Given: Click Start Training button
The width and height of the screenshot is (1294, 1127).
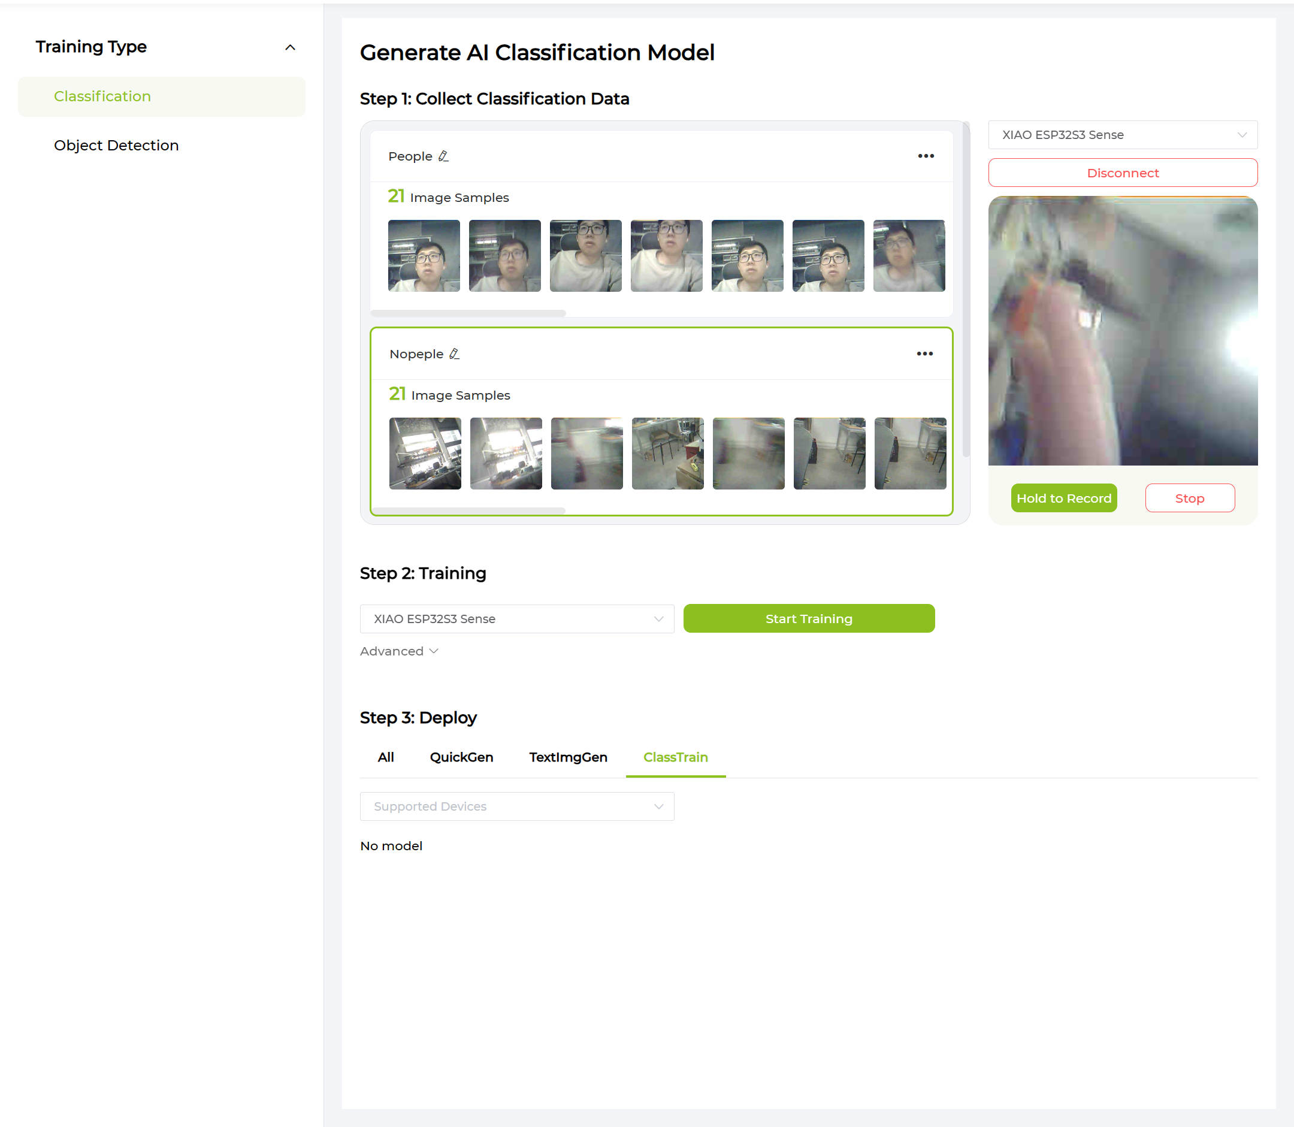Looking at the screenshot, I should point(809,619).
